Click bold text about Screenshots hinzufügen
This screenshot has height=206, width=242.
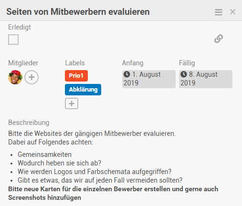point(113,193)
